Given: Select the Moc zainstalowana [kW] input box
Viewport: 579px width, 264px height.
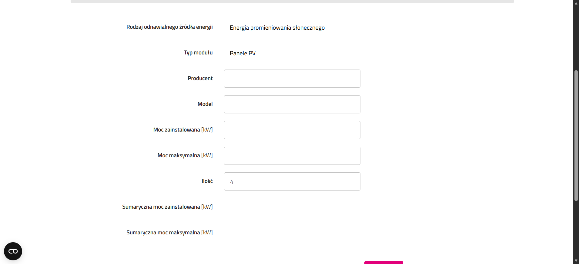Looking at the screenshot, I should (292, 130).
